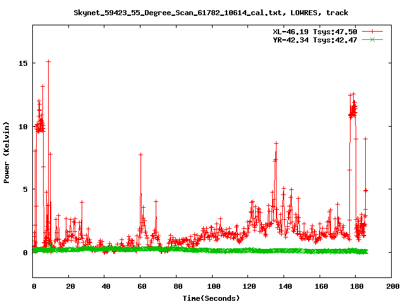
Task: Click the Time(Seconds) x-axis label
Action: 211,298
